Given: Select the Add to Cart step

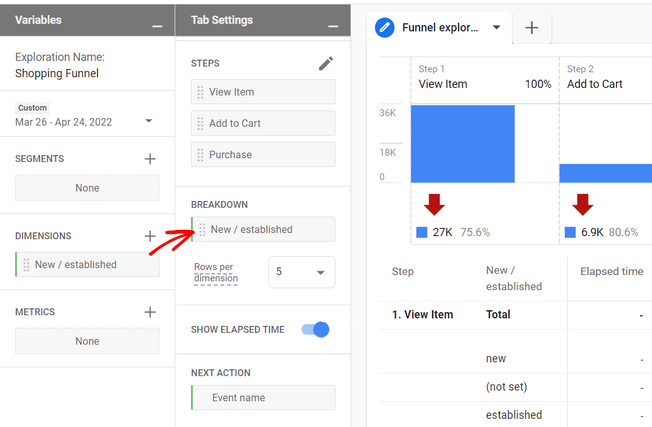Looking at the screenshot, I should pos(263,123).
